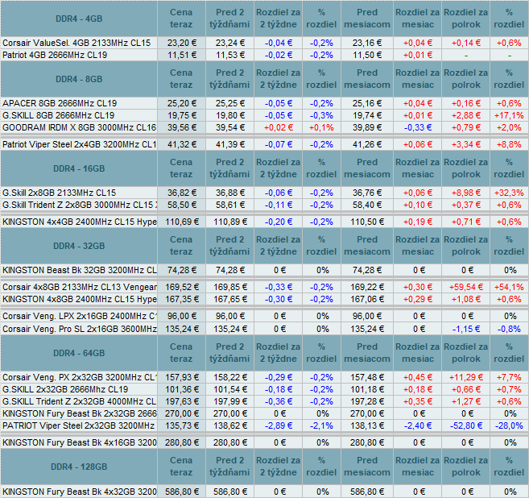This screenshot has width=529, height=498.
Task: Click the -2,89 € two-week difference cell
Action: [279, 425]
